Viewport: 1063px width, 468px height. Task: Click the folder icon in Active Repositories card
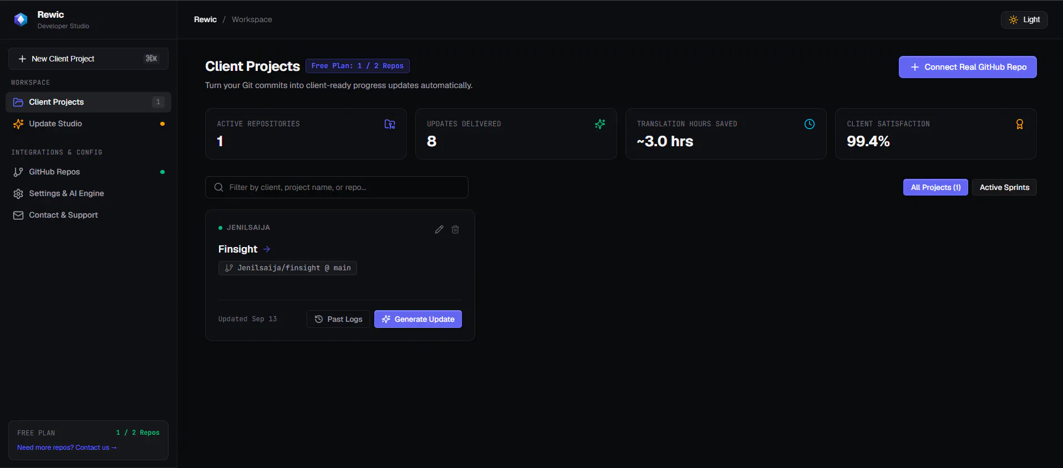(390, 124)
